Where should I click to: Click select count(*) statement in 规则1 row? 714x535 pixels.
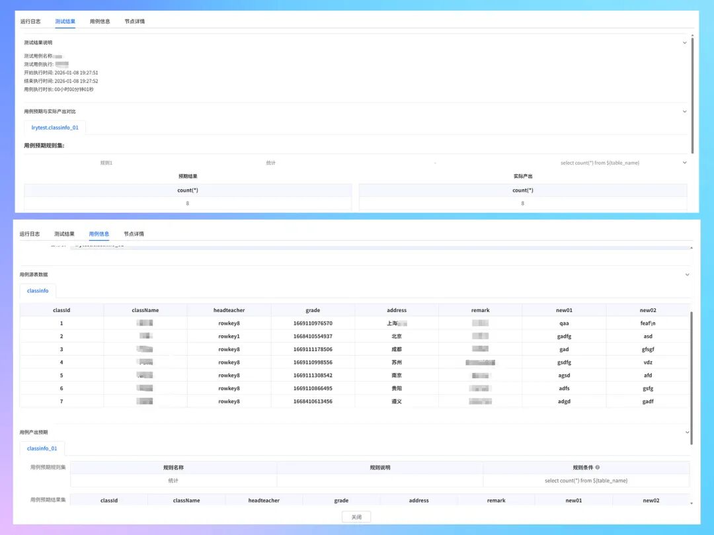tap(600, 163)
